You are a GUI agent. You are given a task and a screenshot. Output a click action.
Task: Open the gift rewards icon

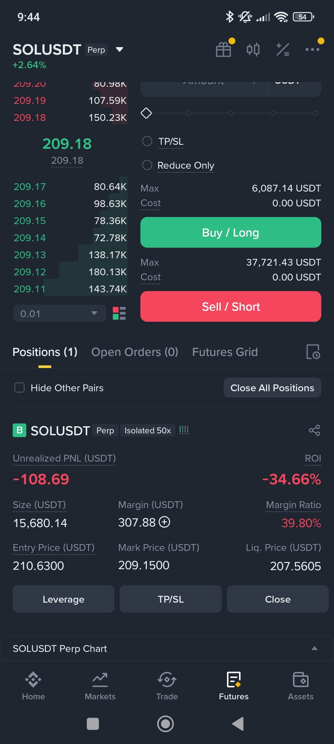point(223,50)
